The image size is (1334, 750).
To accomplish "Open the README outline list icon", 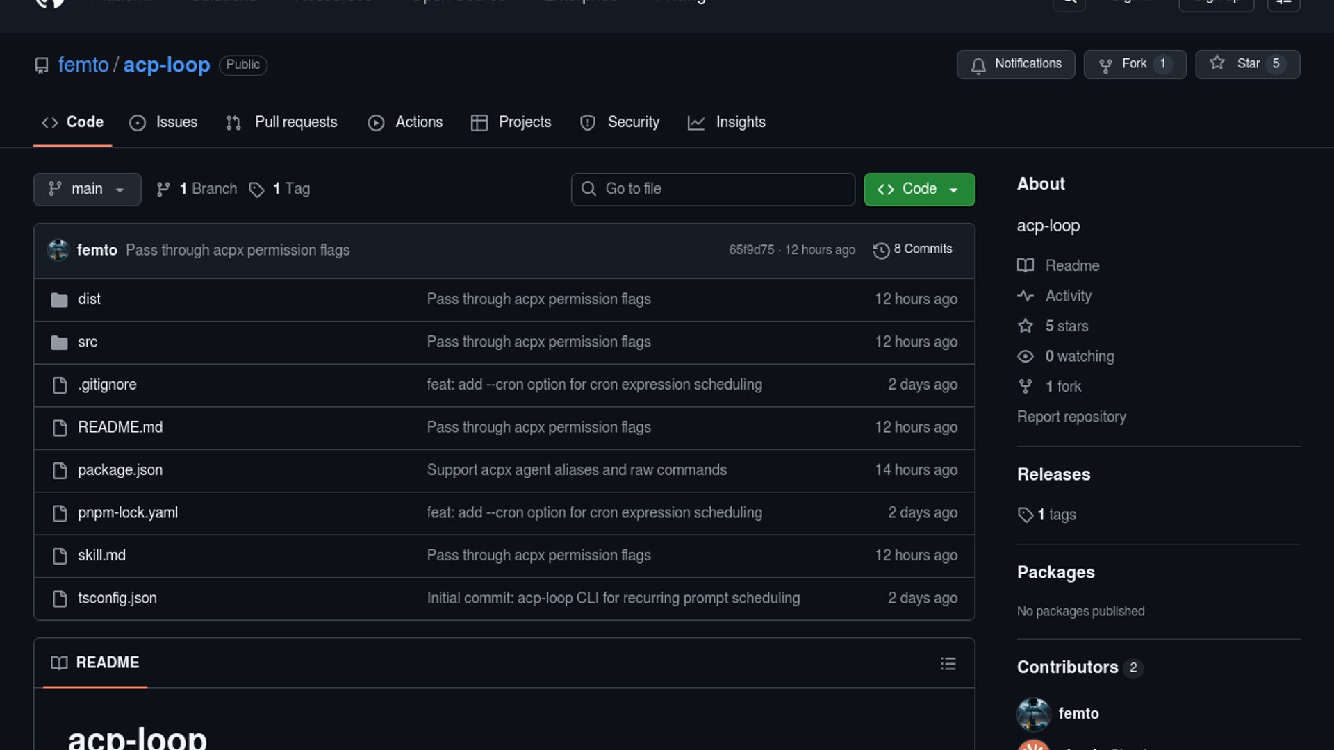I will 948,663.
